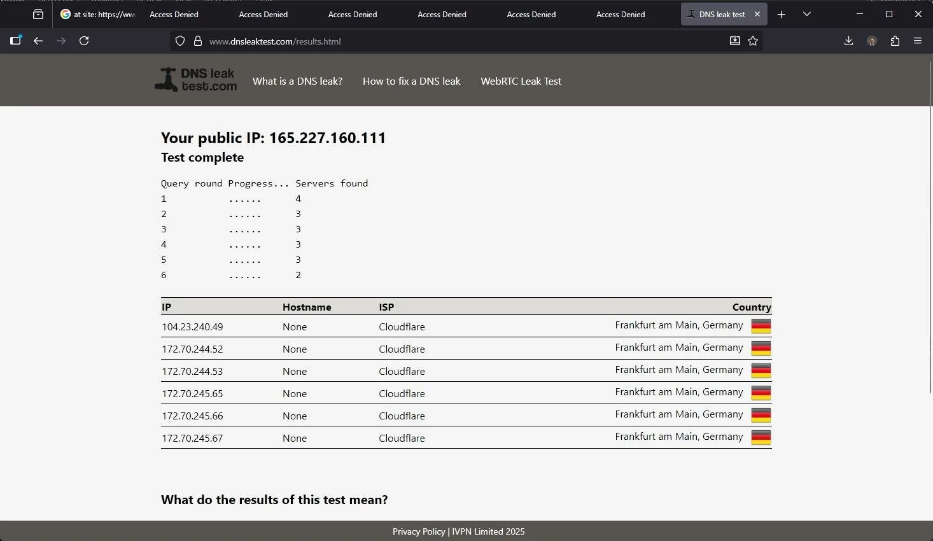The height and width of the screenshot is (541, 933).
Task: Click IP address 172.70.245.67
Action: tap(192, 438)
